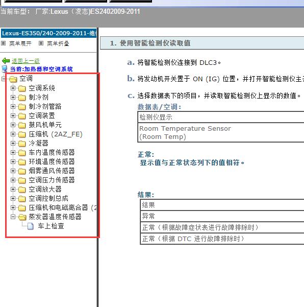Click the 制冷剂 folder icon
Screen dimensions: 304x307
(x=22, y=98)
